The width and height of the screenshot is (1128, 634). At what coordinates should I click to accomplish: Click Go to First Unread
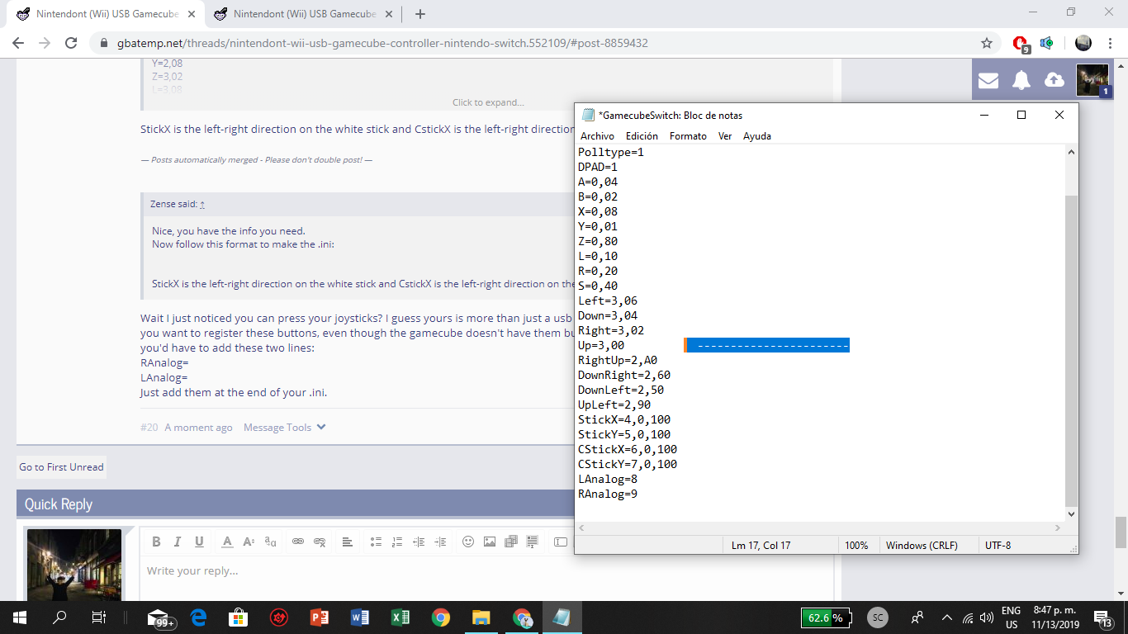[x=62, y=467]
